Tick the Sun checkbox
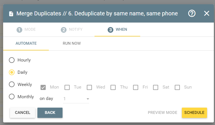 [x=177, y=87]
